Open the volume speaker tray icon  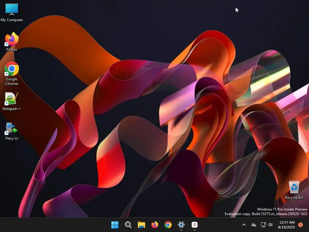270,225
